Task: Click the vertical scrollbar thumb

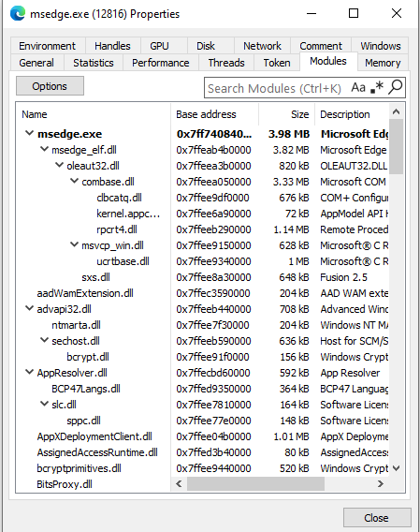Action: click(397, 146)
